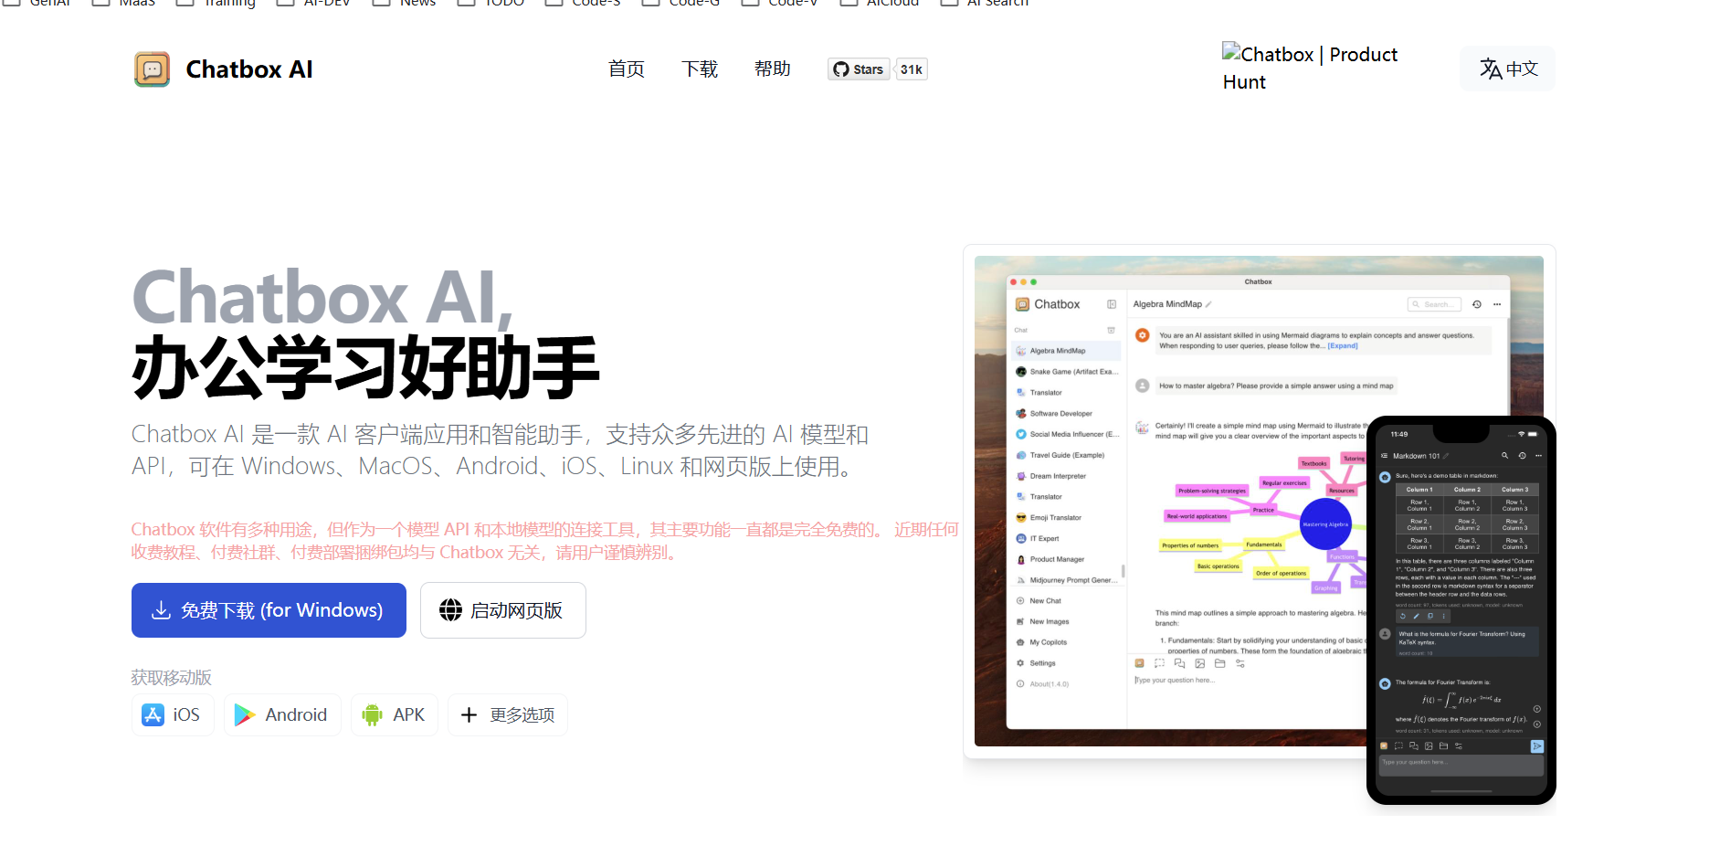The height and width of the screenshot is (867, 1709).
Task: Open the 31k star count badge
Action: pyautogui.click(x=912, y=69)
